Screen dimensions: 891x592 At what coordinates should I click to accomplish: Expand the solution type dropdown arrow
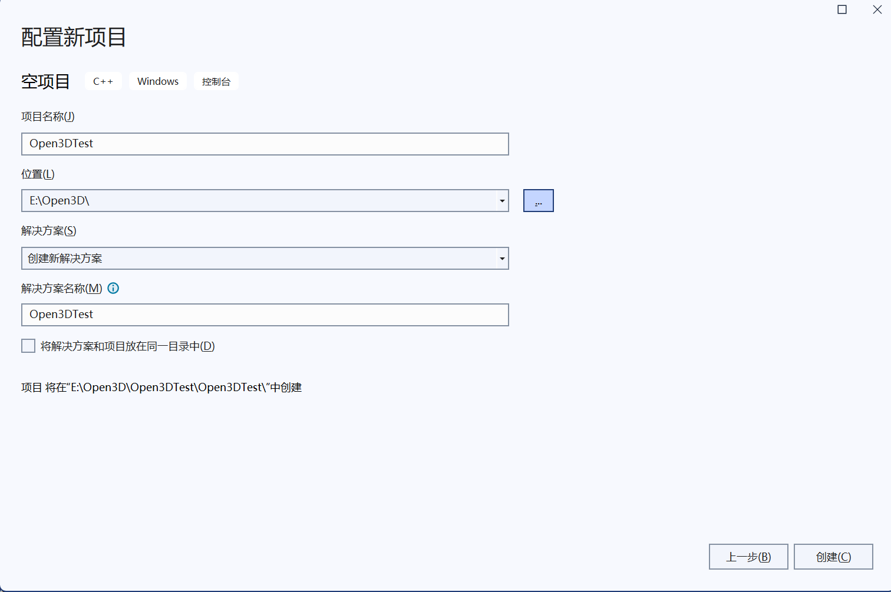pyautogui.click(x=502, y=258)
